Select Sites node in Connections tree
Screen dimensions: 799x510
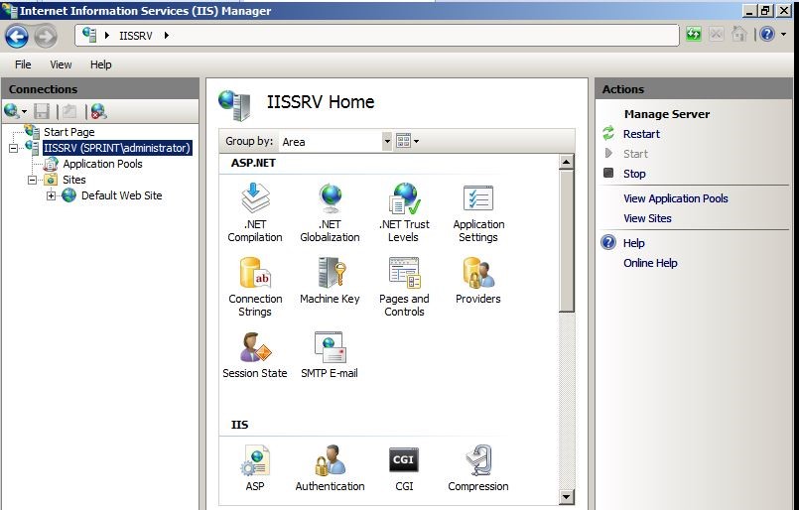click(x=73, y=180)
